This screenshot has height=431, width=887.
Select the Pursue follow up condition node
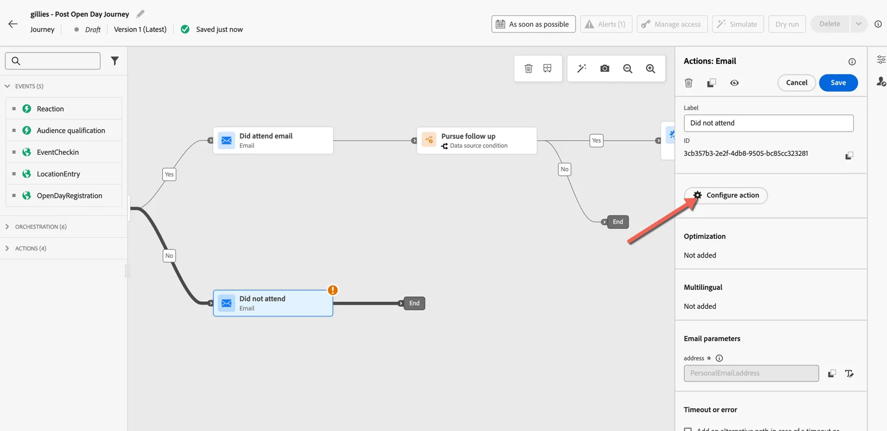click(477, 141)
